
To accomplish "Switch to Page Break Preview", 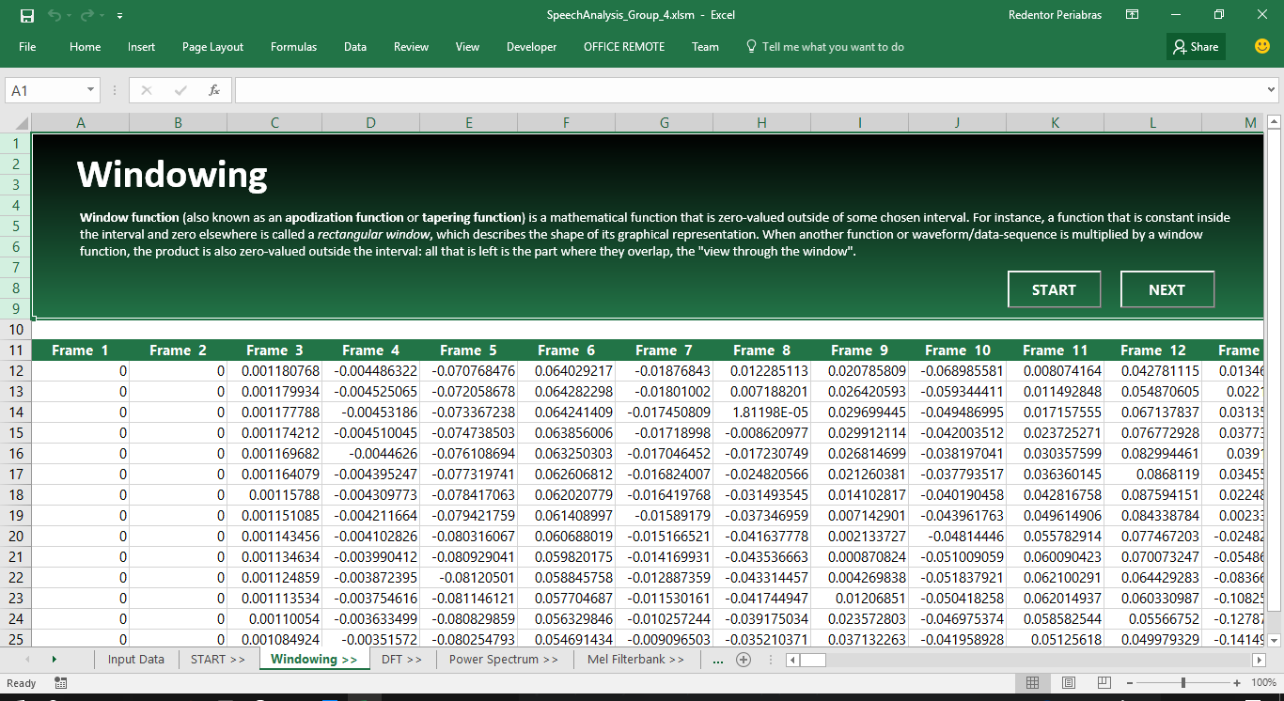I will [x=1104, y=683].
